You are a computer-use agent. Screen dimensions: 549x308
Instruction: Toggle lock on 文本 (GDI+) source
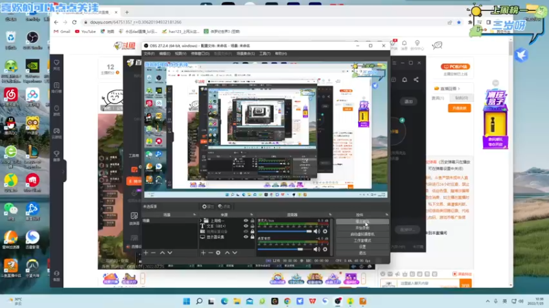(x=253, y=226)
